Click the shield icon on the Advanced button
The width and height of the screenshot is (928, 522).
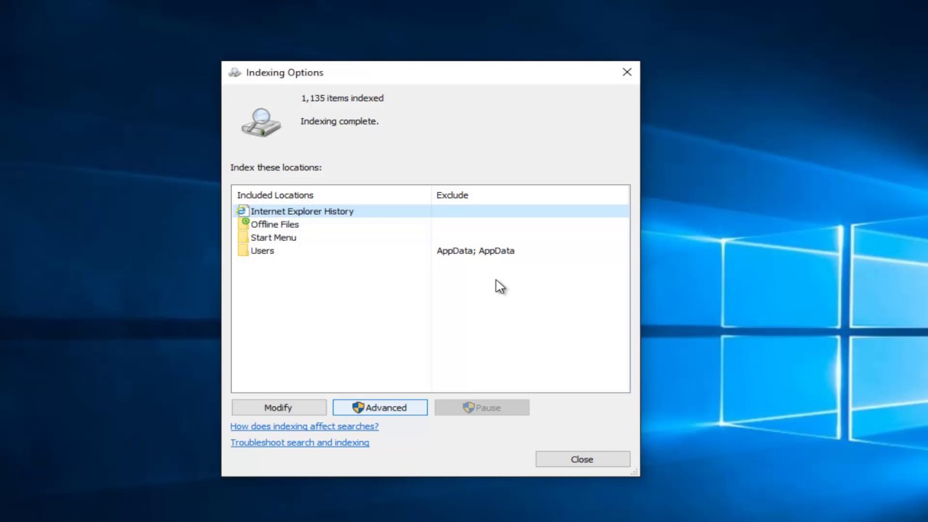[357, 407]
